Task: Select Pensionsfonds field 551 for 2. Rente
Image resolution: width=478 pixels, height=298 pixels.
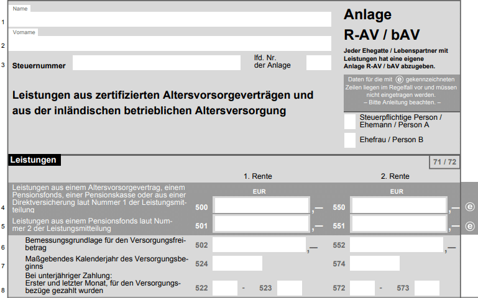Action: [398, 225]
